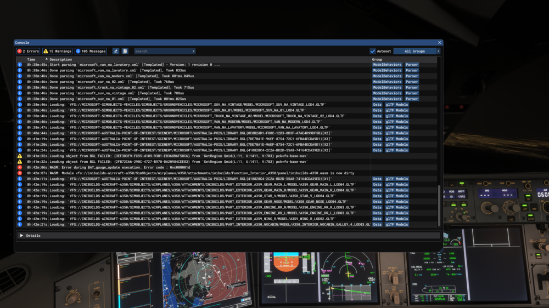Click the info icon on the A359_GEAR_MAIN_L_LOD04.GLTF row
The width and height of the screenshot is (549, 308).
pyautogui.click(x=20, y=185)
